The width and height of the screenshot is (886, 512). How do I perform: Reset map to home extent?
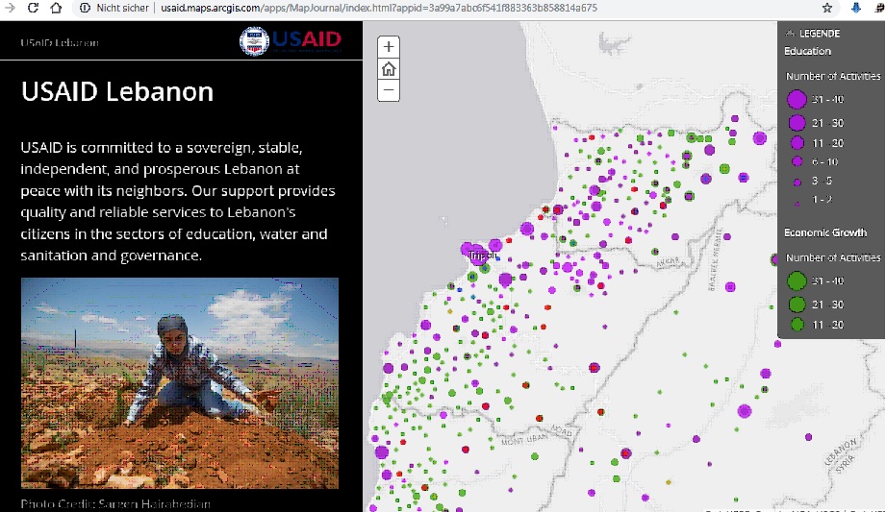pyautogui.click(x=389, y=69)
